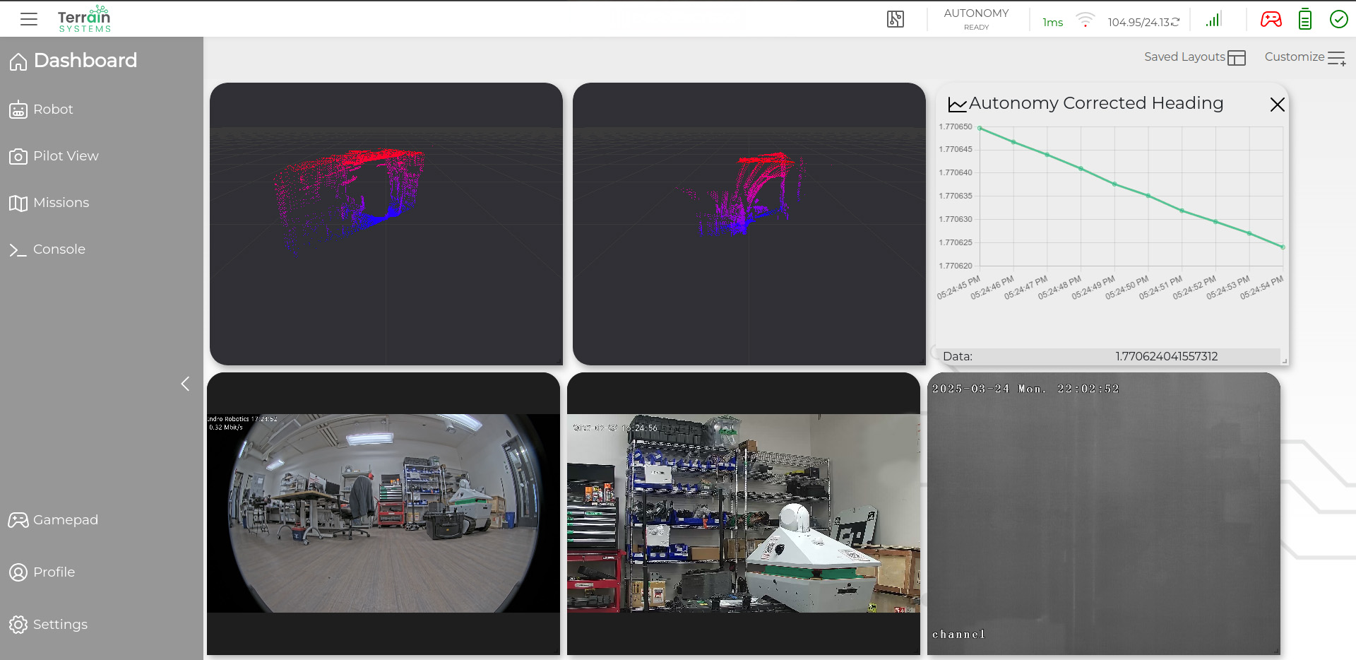Toggle the AUTONOMY READY status
The width and height of the screenshot is (1356, 660).
pyautogui.click(x=975, y=19)
